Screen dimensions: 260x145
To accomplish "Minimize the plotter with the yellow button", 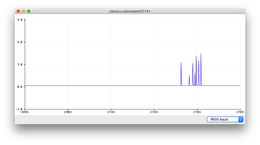I will [23, 11].
